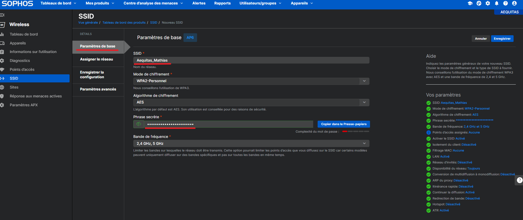Click green check icon beside Hotspot
The image size is (523, 220).
(428, 204)
